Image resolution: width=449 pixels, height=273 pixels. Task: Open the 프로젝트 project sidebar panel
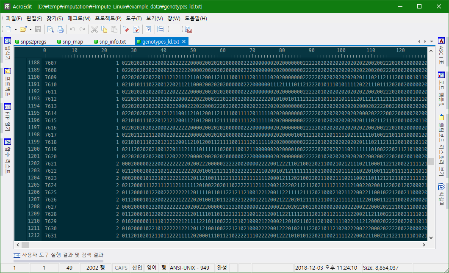point(8,82)
